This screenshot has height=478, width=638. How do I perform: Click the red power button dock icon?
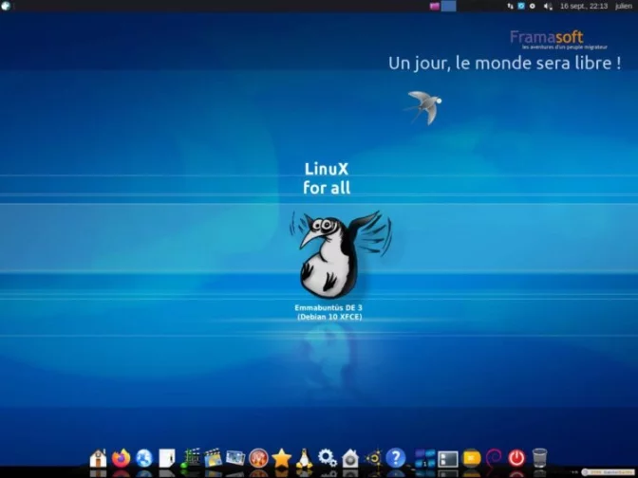pos(516,459)
